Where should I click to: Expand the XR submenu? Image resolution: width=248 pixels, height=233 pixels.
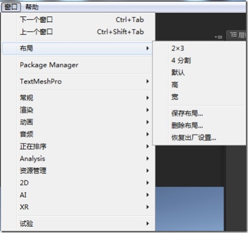point(78,207)
